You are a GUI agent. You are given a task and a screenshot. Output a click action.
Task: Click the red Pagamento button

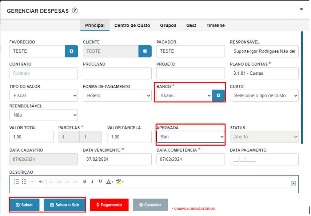pos(109,205)
